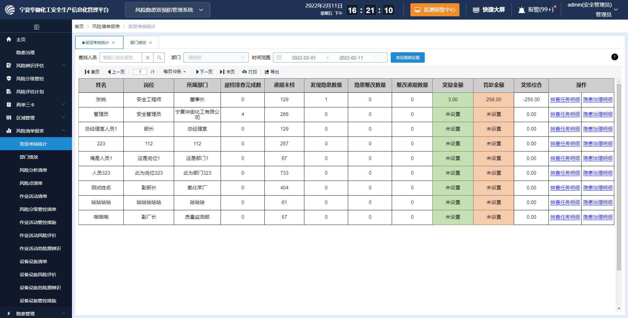This screenshot has height=318, width=628.
Task: Collapse the sidebar with the menu fold icon
Action: point(37,27)
